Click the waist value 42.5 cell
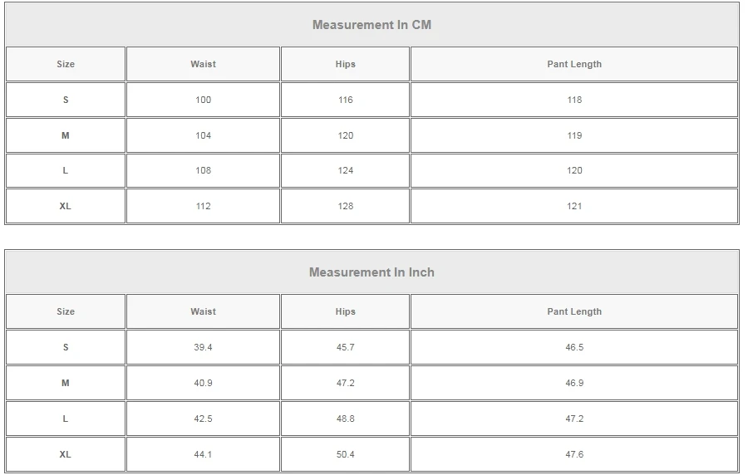This screenshot has height=475, width=748. (x=203, y=419)
